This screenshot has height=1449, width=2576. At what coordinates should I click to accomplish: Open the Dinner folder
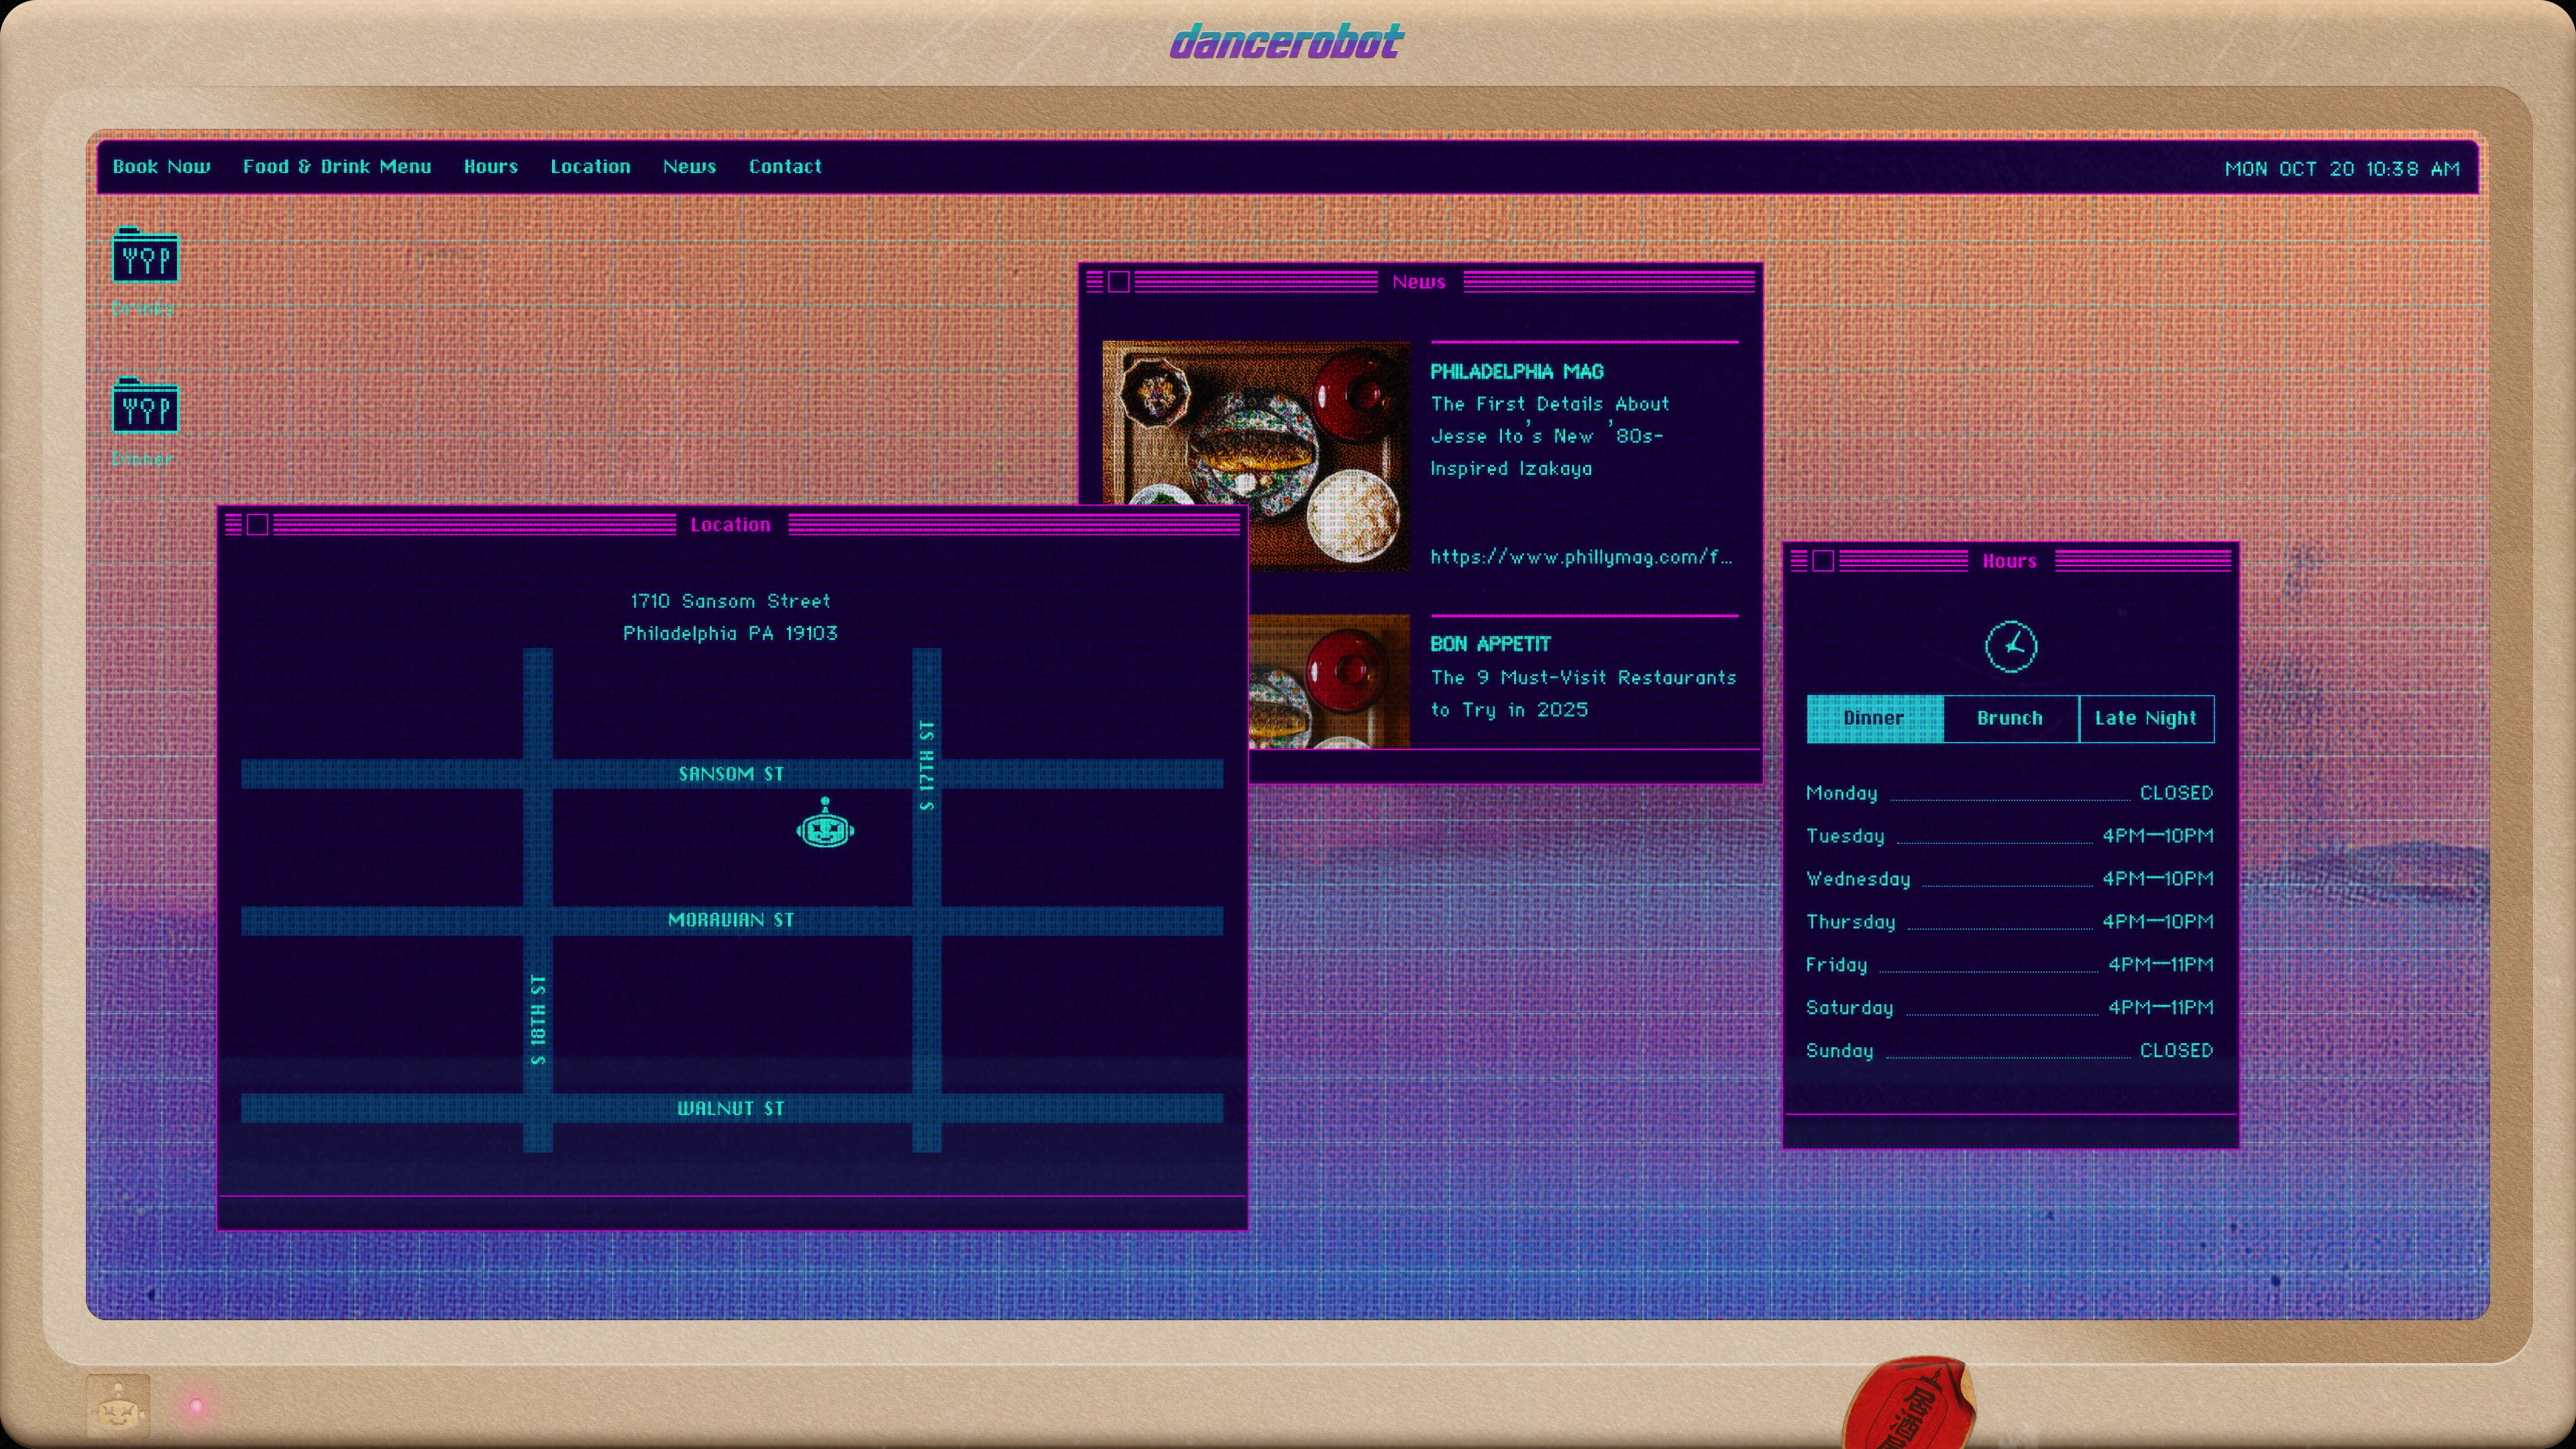[144, 409]
